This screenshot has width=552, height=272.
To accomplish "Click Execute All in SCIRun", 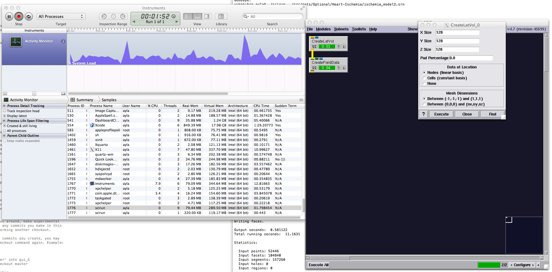I will coord(319,265).
